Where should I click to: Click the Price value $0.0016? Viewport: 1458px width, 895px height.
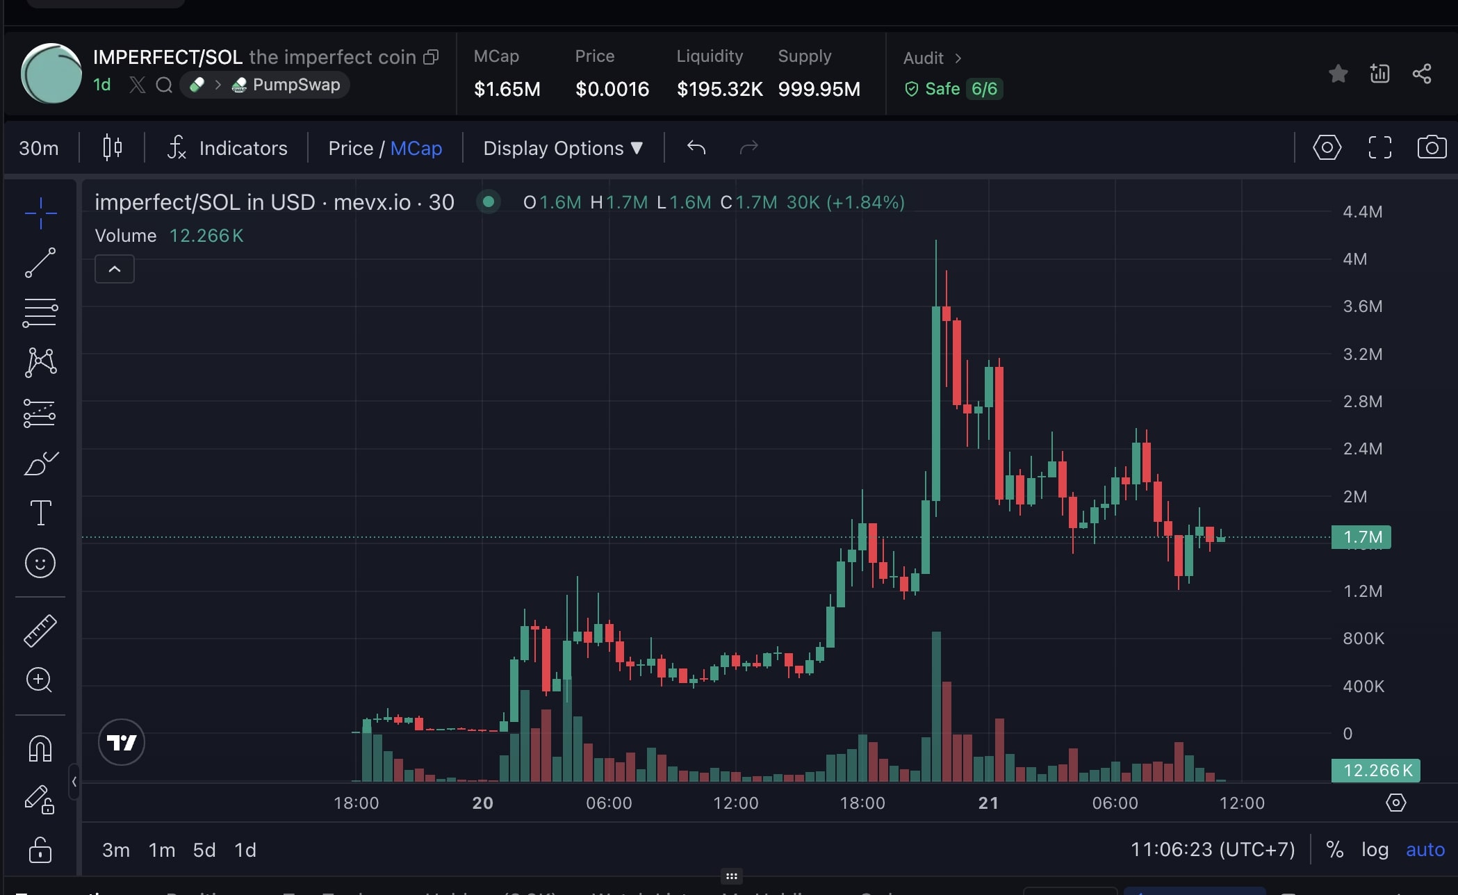click(612, 89)
